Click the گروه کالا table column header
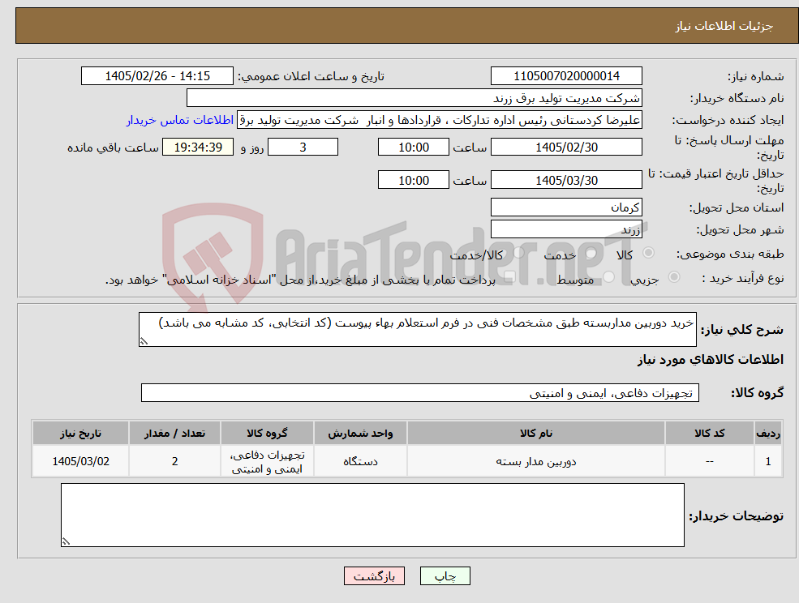Image resolution: width=799 pixels, height=603 pixels. (x=267, y=433)
